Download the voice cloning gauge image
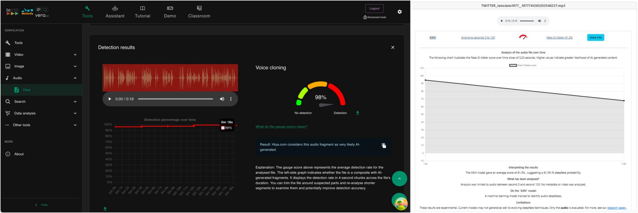This screenshot has width=638, height=213. tap(358, 113)
